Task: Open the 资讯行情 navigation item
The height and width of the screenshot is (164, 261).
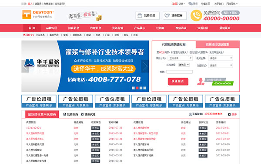Action: pos(118,28)
